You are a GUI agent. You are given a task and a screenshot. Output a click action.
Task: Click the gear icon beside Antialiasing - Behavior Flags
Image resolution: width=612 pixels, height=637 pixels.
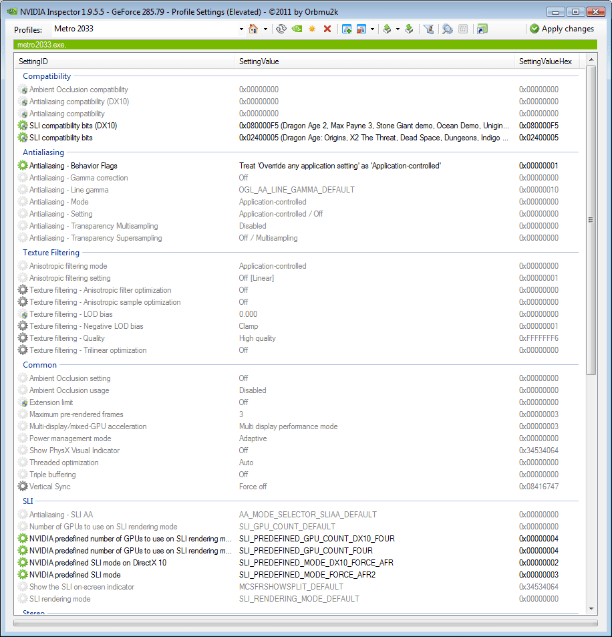coord(23,166)
